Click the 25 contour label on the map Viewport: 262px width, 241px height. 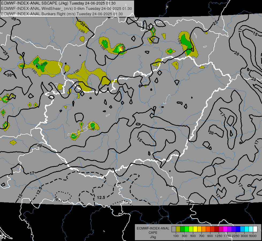pyautogui.click(x=215, y=22)
